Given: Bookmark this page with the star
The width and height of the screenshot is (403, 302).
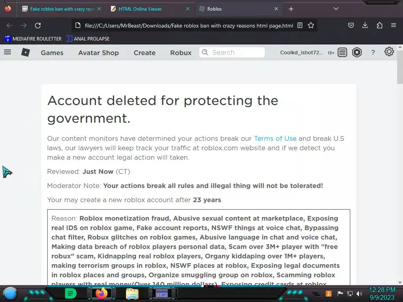Looking at the screenshot, I should pyautogui.click(x=311, y=26).
